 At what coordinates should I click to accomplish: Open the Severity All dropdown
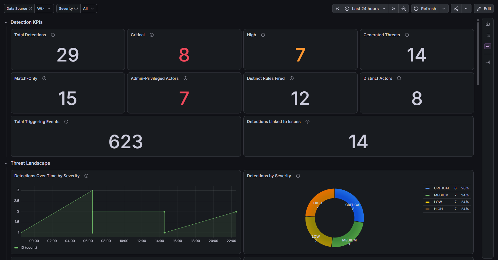click(90, 9)
